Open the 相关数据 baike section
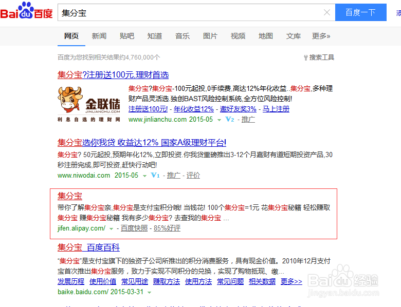This screenshot has height=307, width=401. pos(262,281)
